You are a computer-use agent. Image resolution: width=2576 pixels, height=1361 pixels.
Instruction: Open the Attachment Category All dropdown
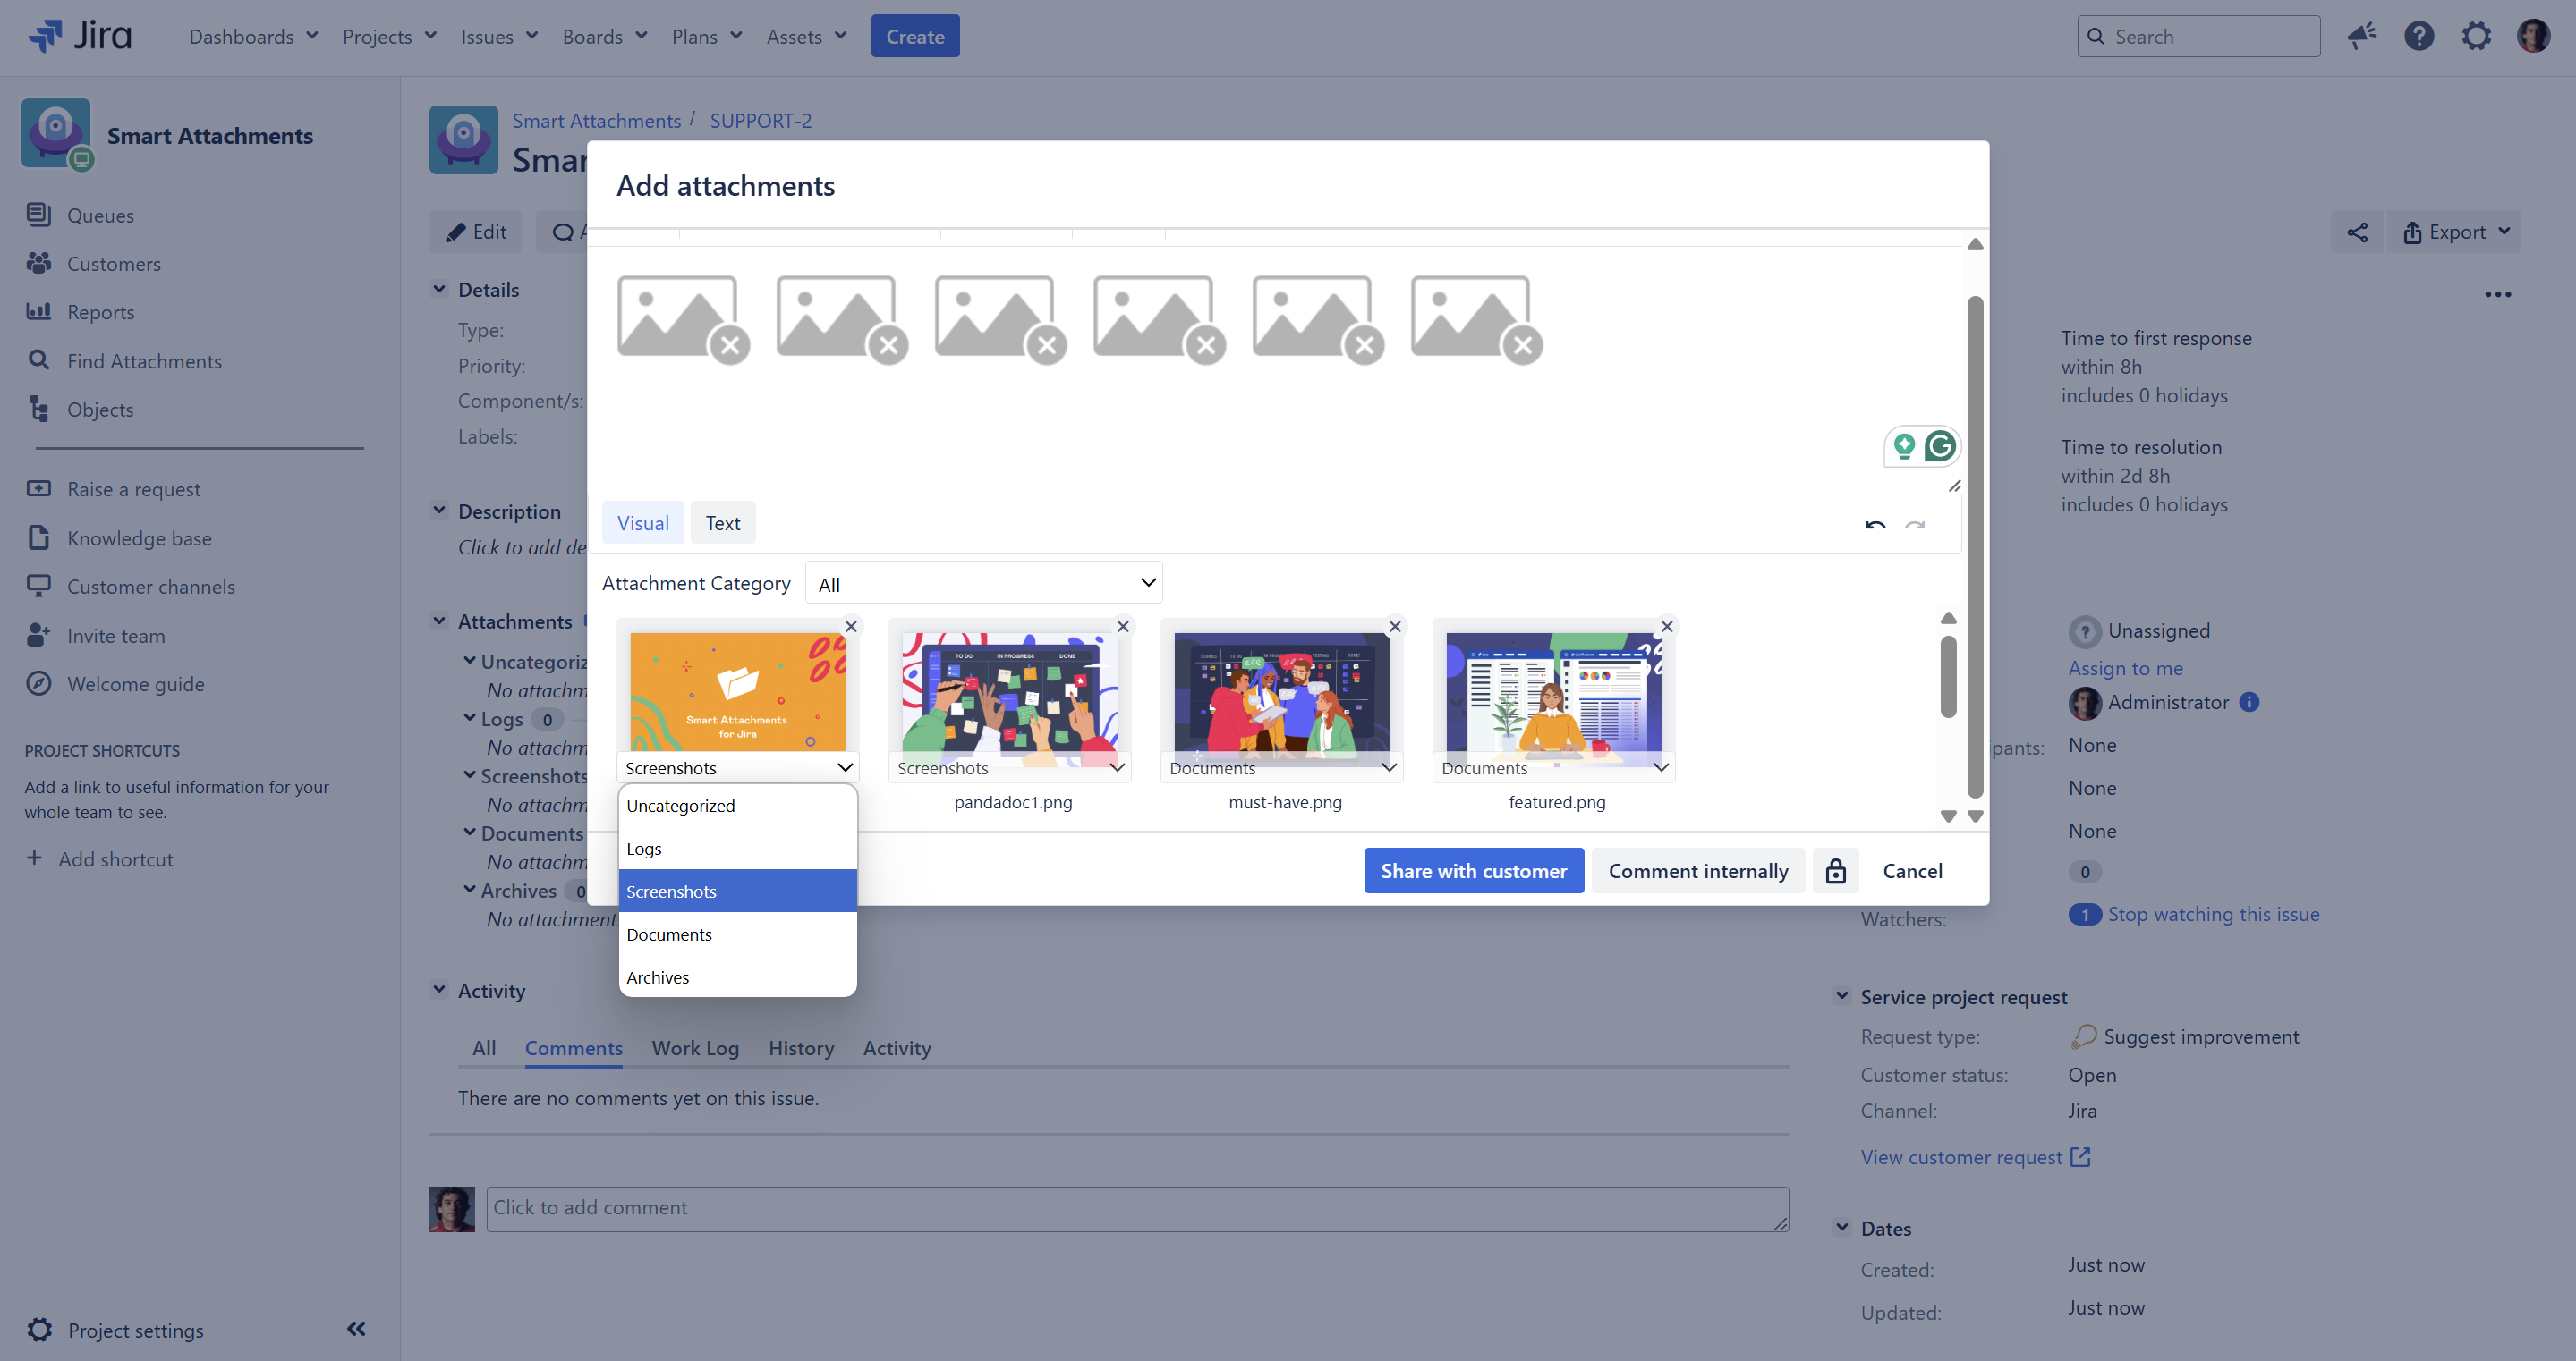tap(984, 584)
